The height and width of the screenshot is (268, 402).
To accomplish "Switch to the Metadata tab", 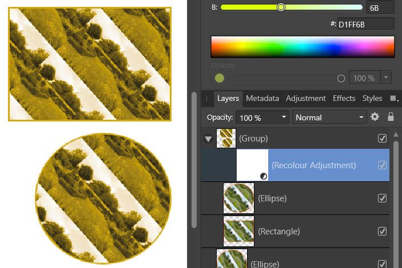I will click(262, 99).
